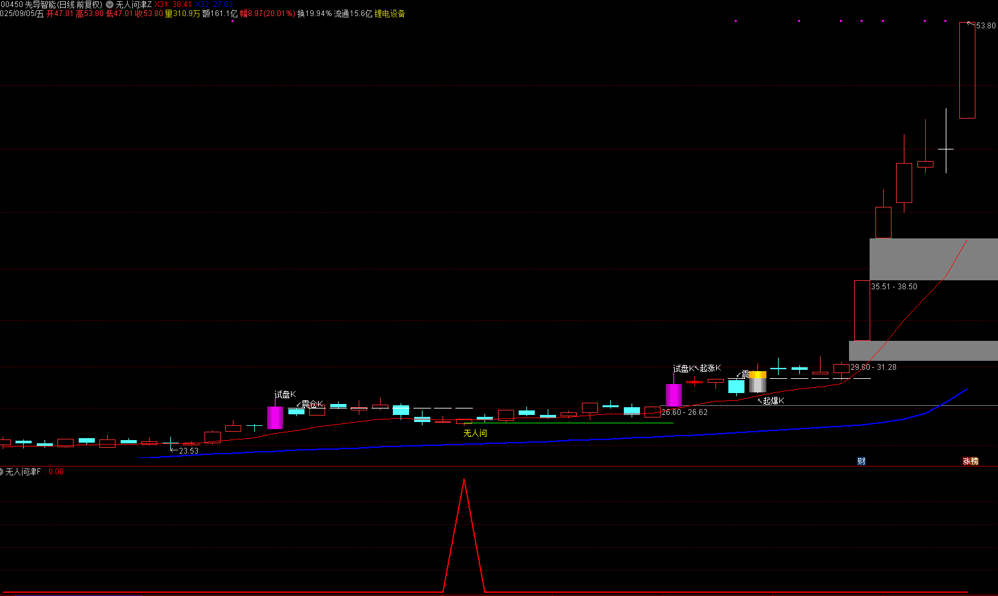Click the turnover rate 换19.94%
Viewport: 998px width, 596px height.
314,14
